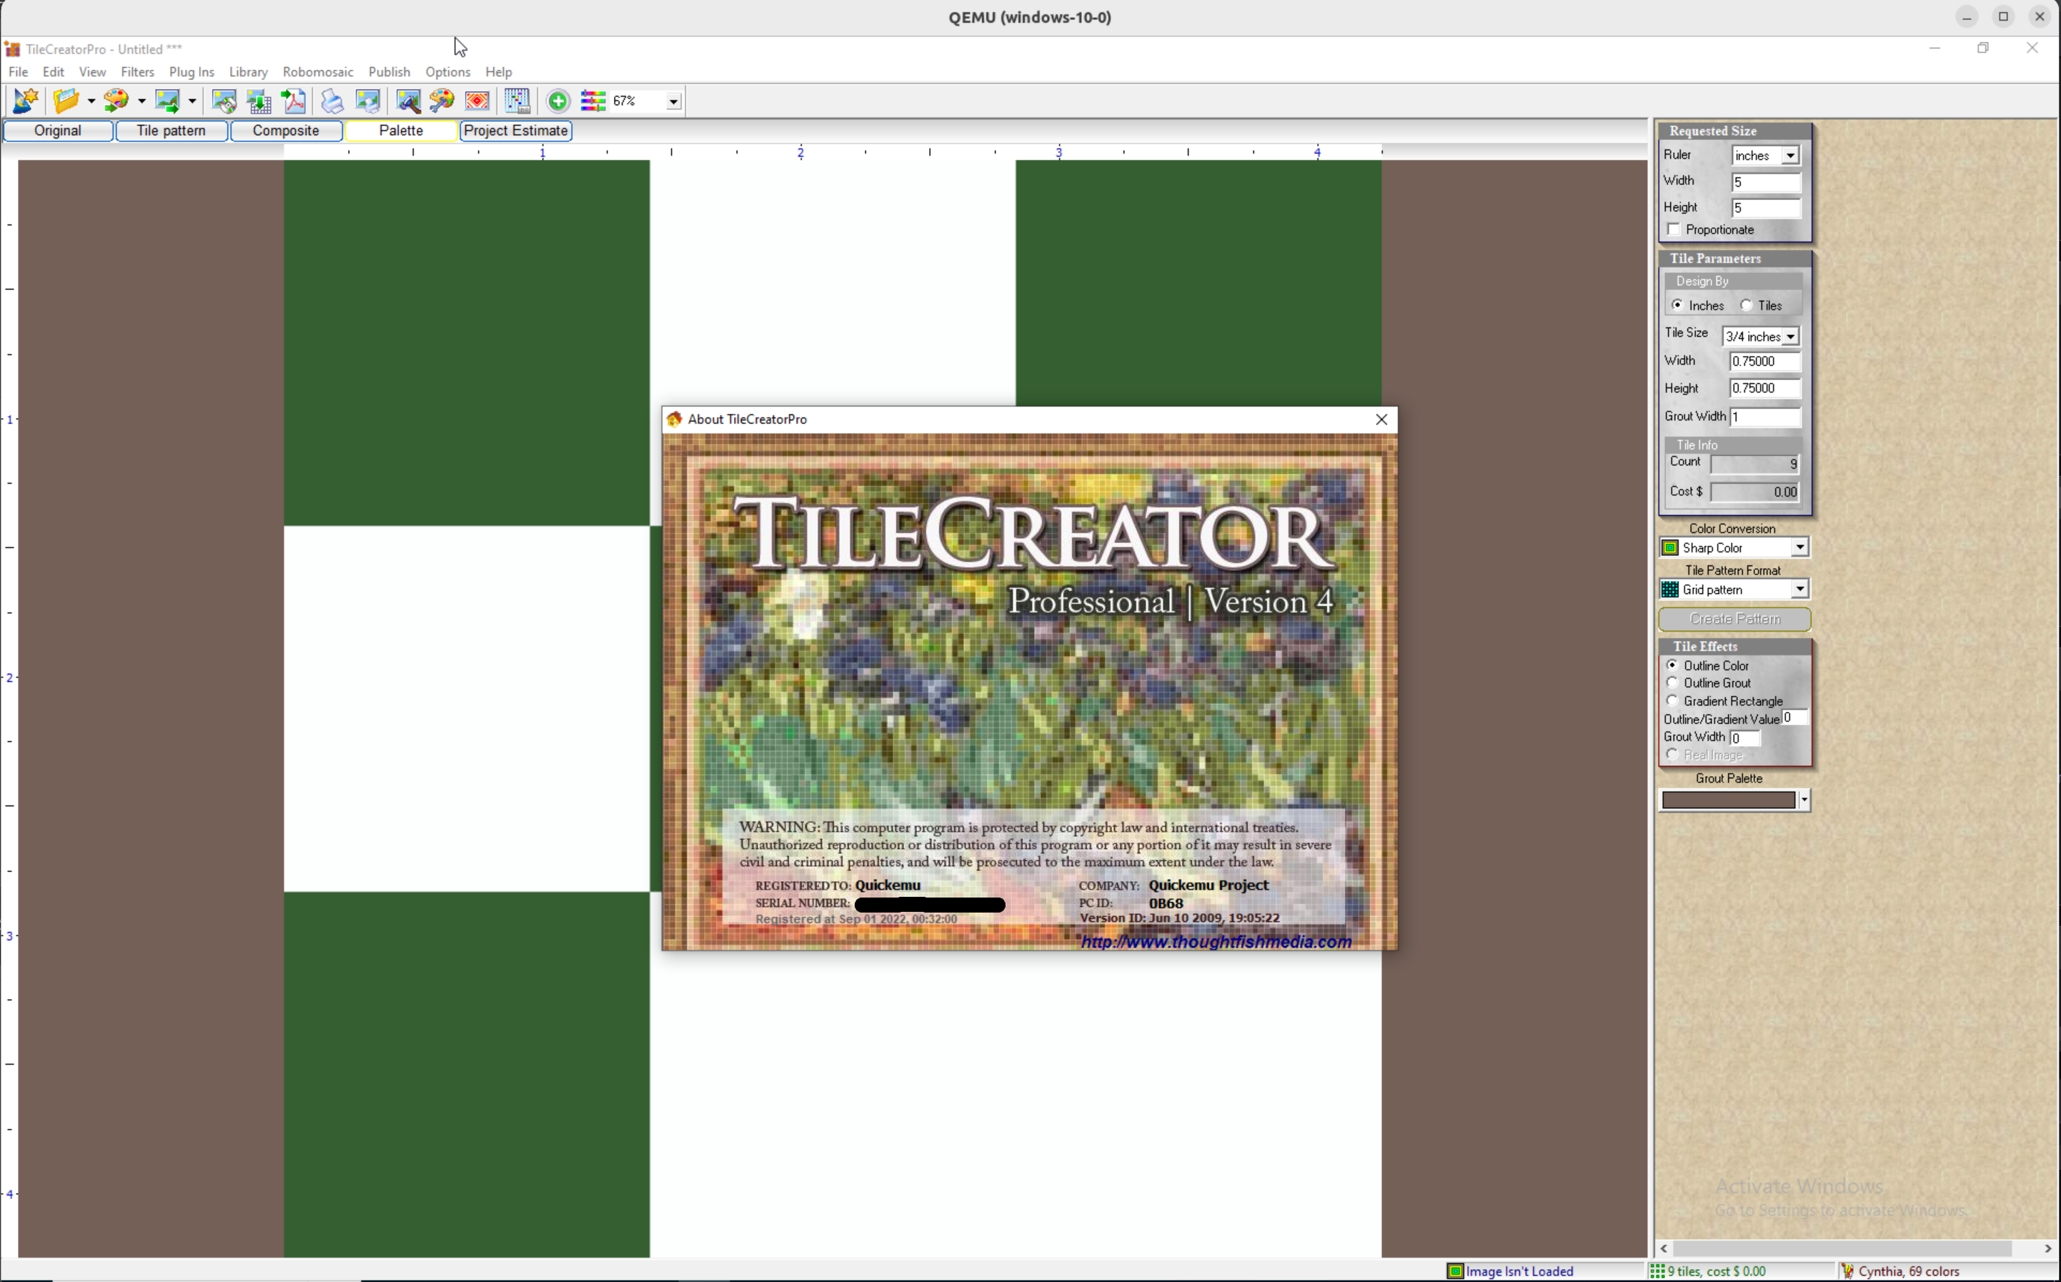Viewport: 2061px width, 1282px height.
Task: Click the green plus circle icon
Action: click(558, 101)
